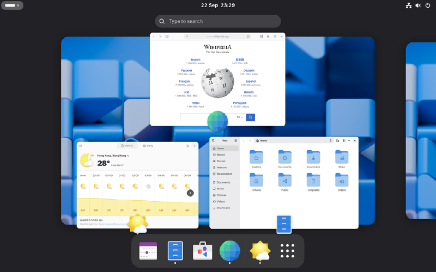Switch to the adjacent workspace on the right

[421, 131]
